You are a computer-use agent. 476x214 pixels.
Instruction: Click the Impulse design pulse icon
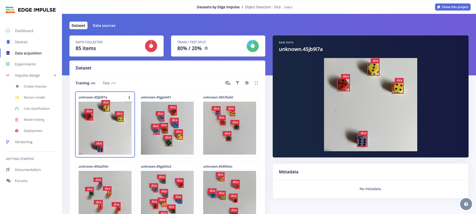(x=8, y=75)
